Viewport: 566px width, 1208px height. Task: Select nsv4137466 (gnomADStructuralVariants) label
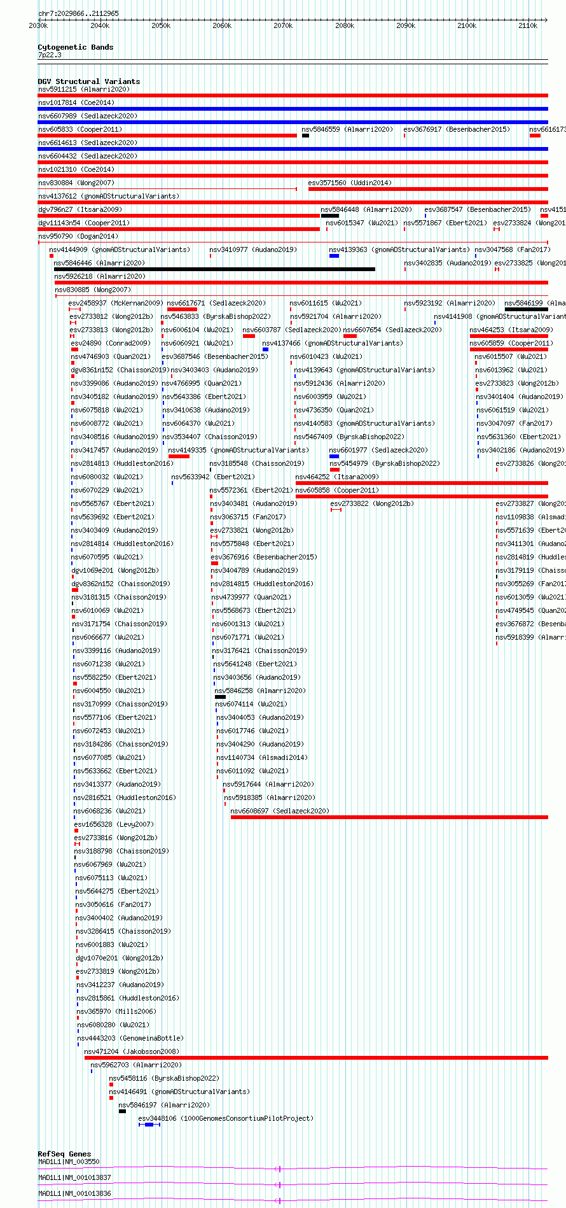333,343
